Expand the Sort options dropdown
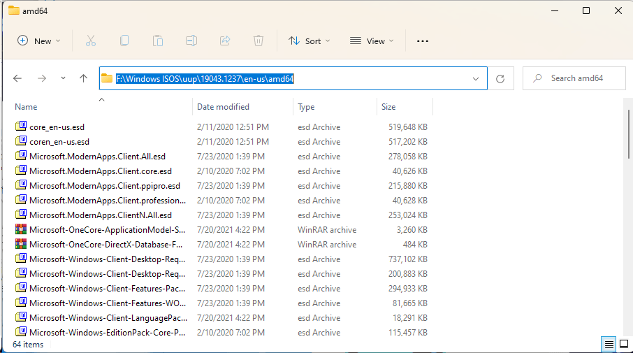 pos(310,41)
